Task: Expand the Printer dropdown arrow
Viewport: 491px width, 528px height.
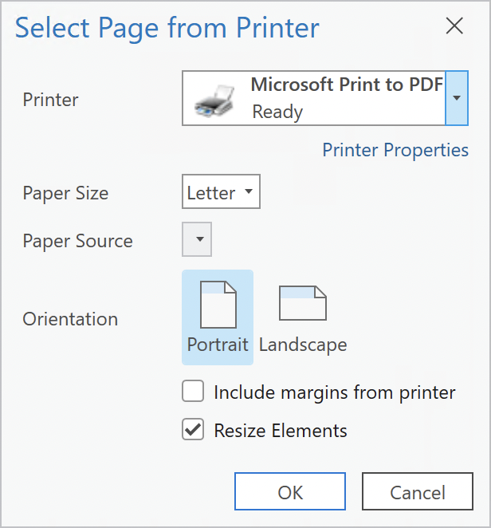Action: click(x=457, y=98)
